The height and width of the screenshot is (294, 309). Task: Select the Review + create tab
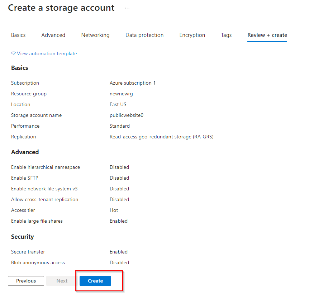[267, 35]
